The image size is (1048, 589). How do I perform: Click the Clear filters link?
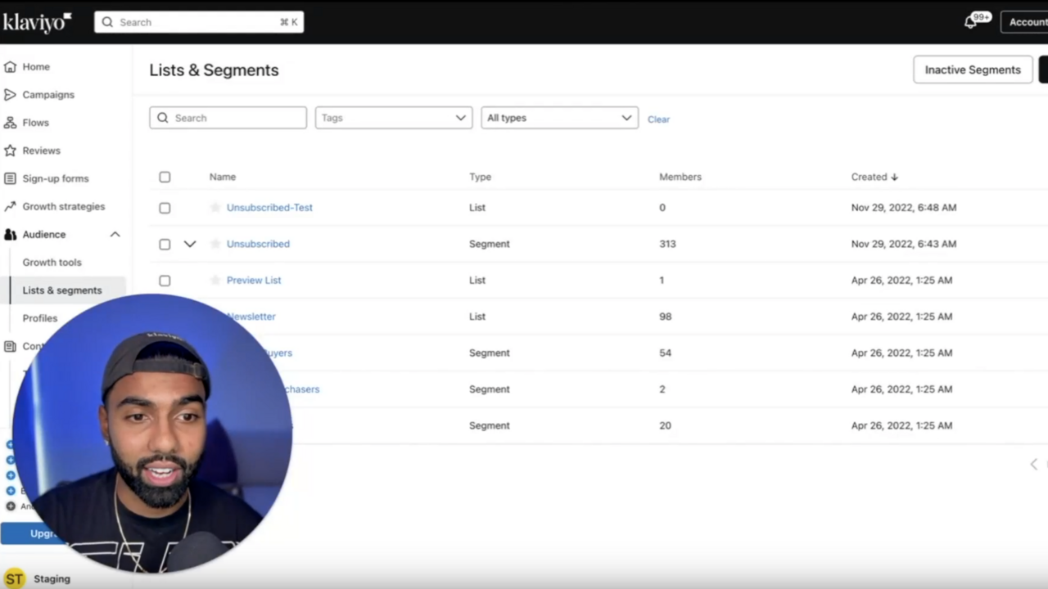(x=658, y=119)
